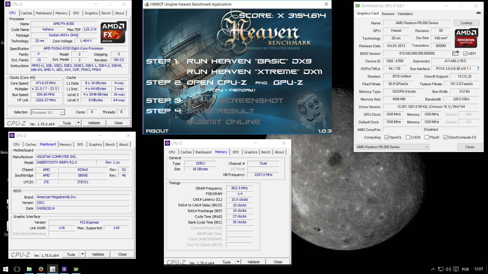Toggle the CUDA checkbox
Viewport: 488px width, 274px height.
coord(408,137)
